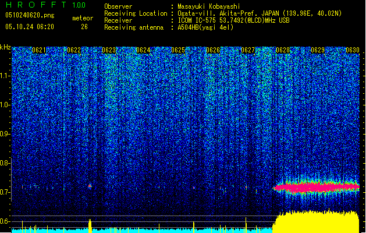Click the long pink meteor echo band
Screen dimensions: 366x233
point(317,188)
